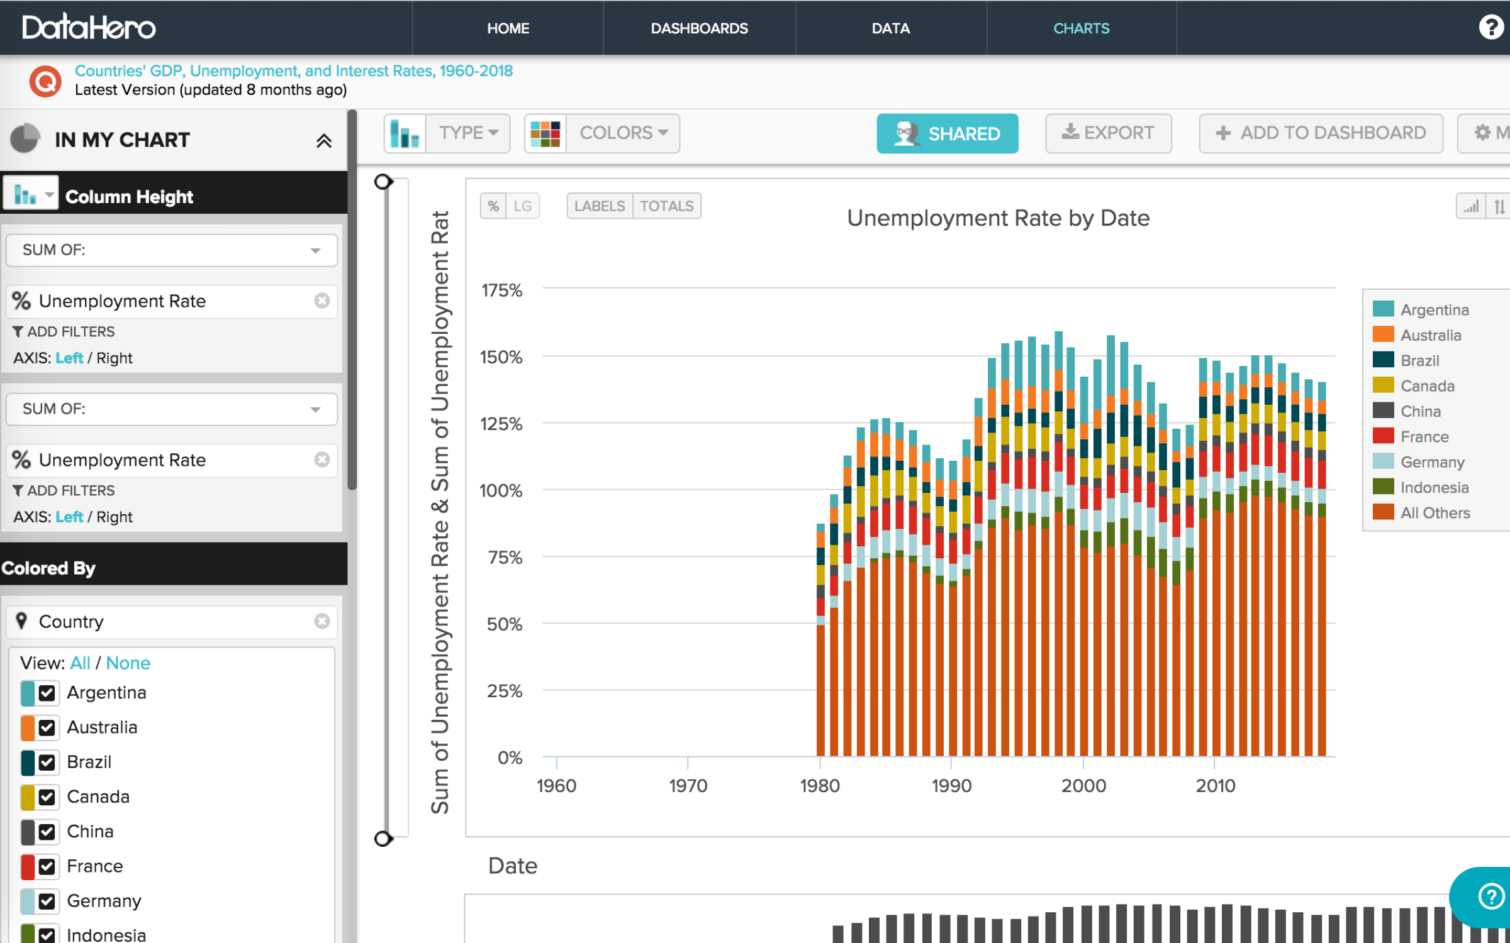Open the TYPE dropdown menu
The width and height of the screenshot is (1510, 943).
point(468,133)
